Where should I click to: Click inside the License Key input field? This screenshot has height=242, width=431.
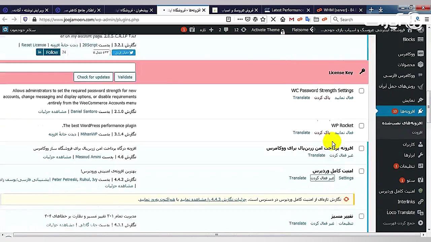coord(67,67)
